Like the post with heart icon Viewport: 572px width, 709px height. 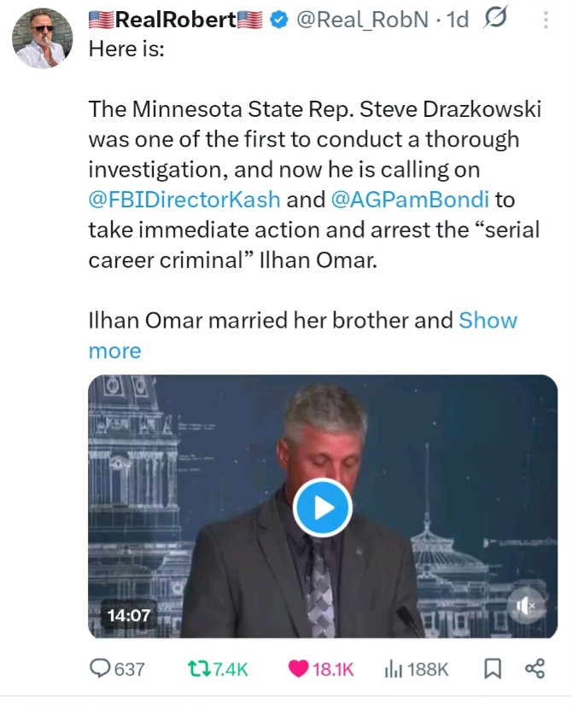[x=299, y=669]
